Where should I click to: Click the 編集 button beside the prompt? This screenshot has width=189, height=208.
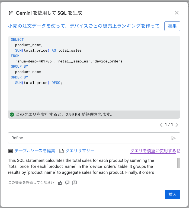coord(172,26)
